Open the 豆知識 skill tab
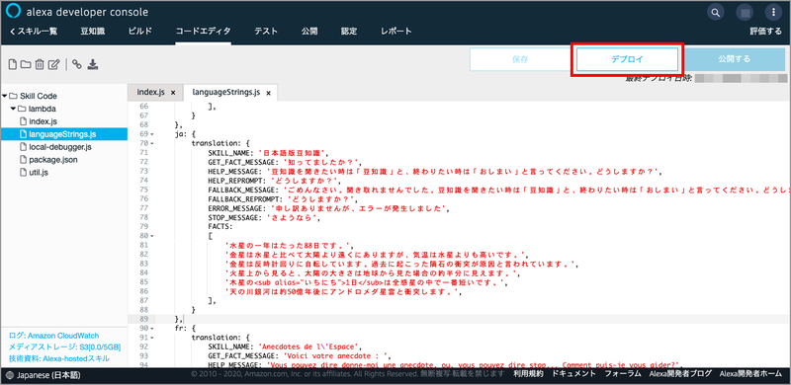The image size is (791, 385). [x=92, y=32]
